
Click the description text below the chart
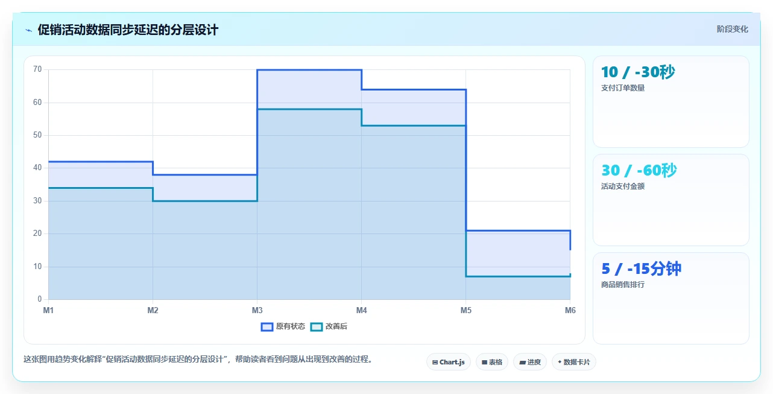(x=198, y=360)
